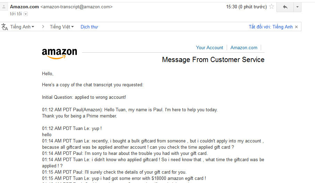Click the sender name 'Amazon.com'
This screenshot has height=183, width=315.
pos(24,7)
